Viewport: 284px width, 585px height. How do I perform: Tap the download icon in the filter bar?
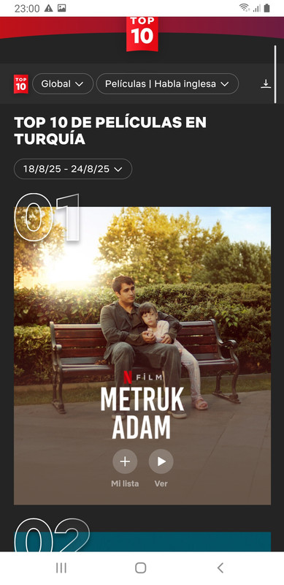(x=265, y=83)
